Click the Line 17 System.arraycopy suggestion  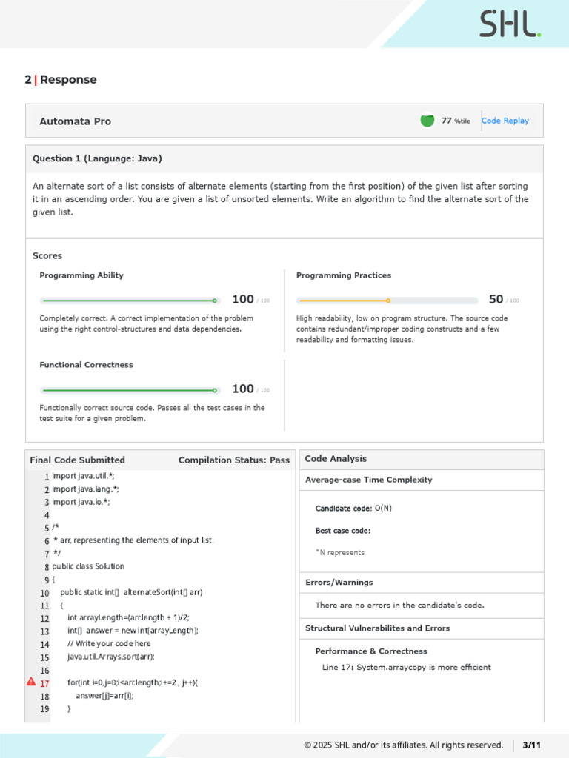(x=407, y=667)
